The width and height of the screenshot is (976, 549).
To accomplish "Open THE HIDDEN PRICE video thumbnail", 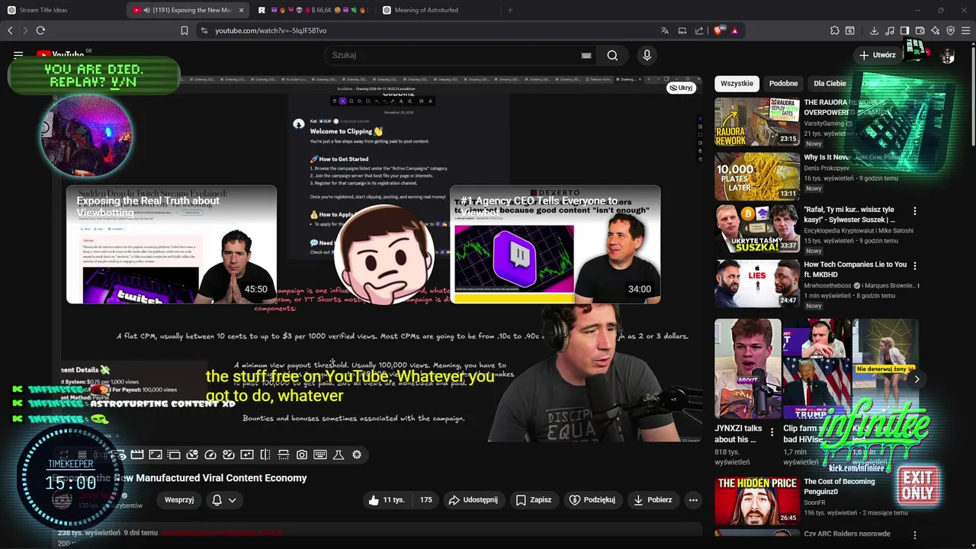I will 756,501.
